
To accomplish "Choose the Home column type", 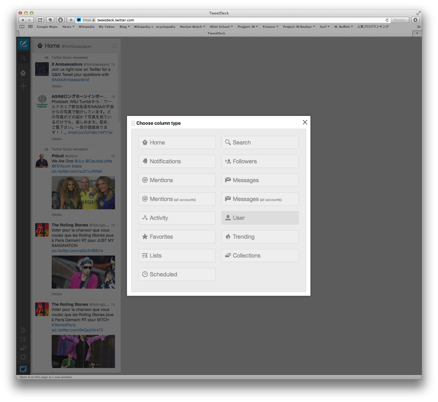I will (x=177, y=142).
